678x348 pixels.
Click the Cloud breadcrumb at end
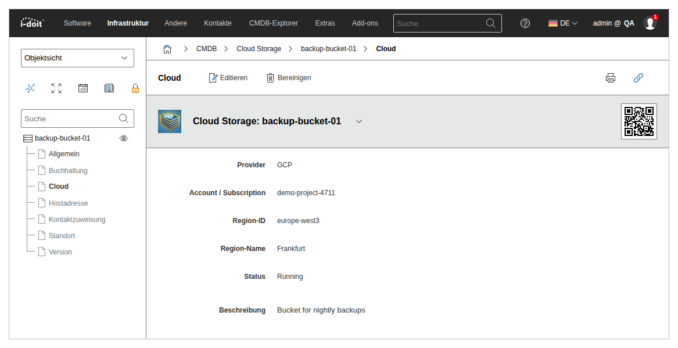(x=386, y=49)
